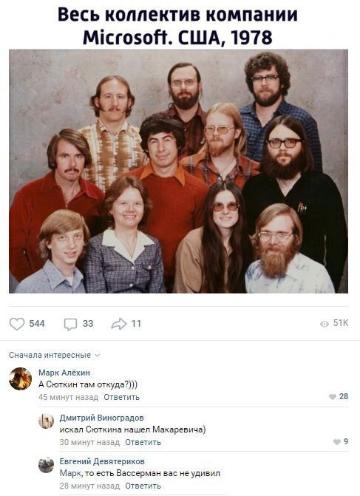Click the views eye icon
This screenshot has width=360, height=496.
pos(325,324)
